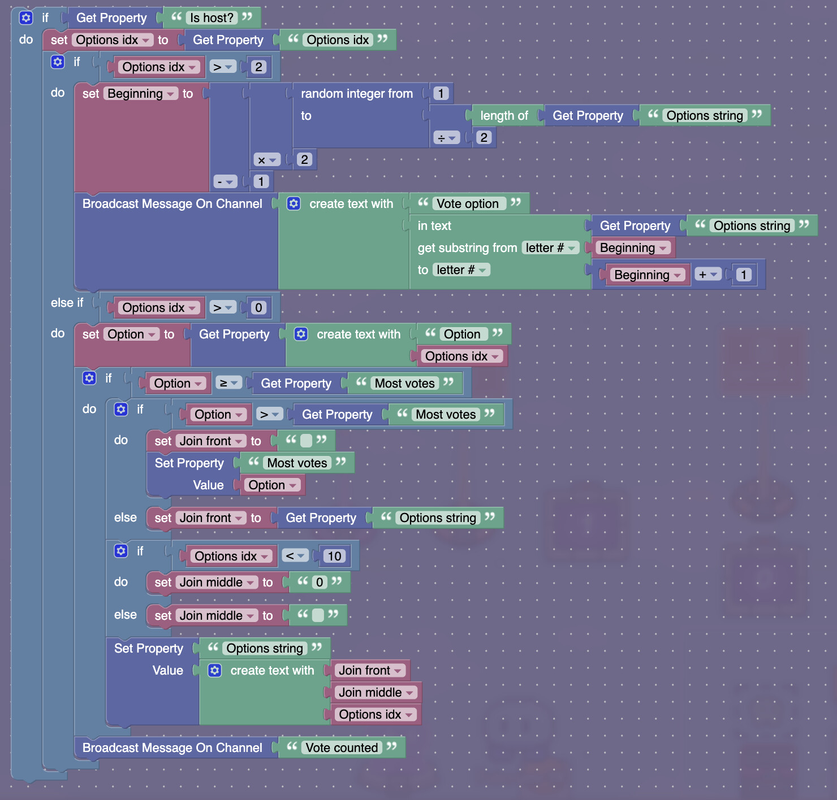The height and width of the screenshot is (800, 837).
Task: Click the gear on the 'Option > Most votes' if block
Action: [x=121, y=409]
